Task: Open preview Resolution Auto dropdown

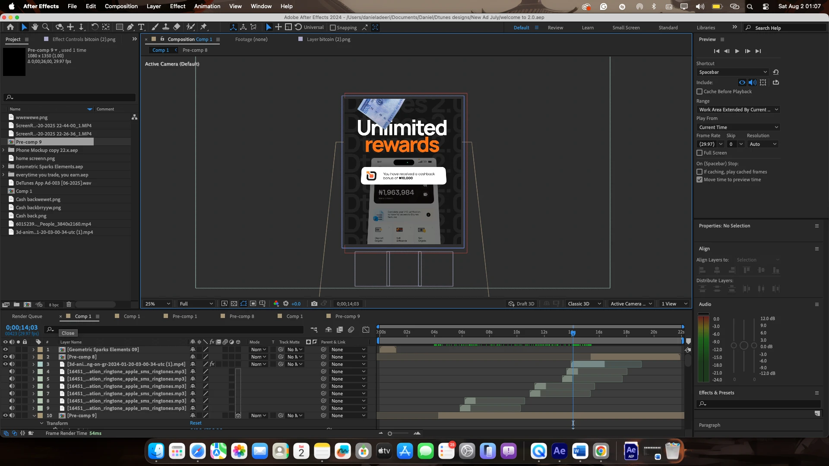Action: [763, 144]
